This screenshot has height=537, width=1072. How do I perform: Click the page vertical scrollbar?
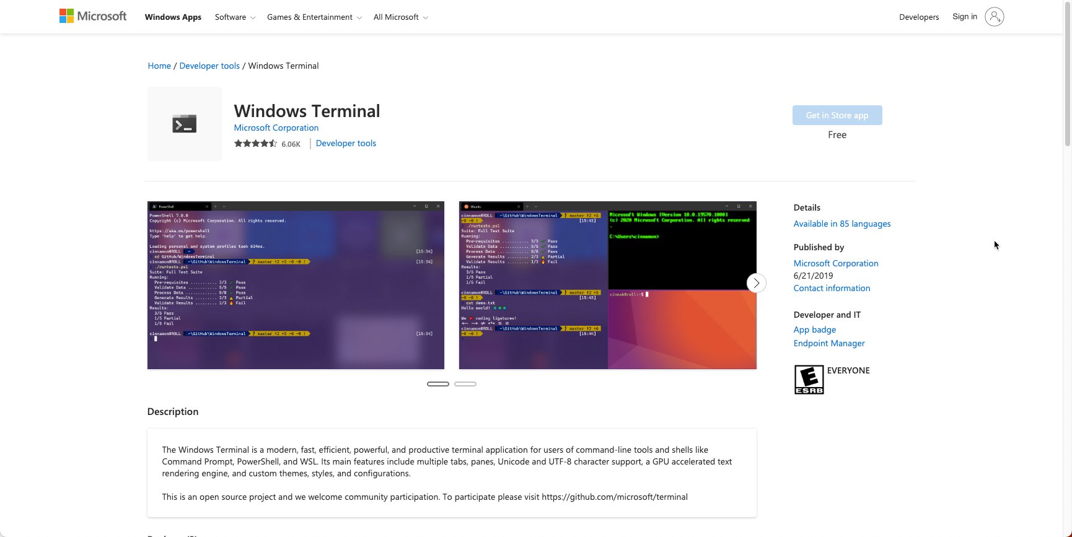tap(1068, 74)
